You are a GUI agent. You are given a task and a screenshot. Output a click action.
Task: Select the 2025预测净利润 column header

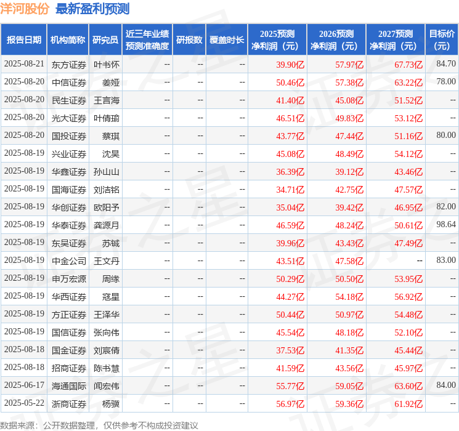pyautogui.click(x=277, y=40)
